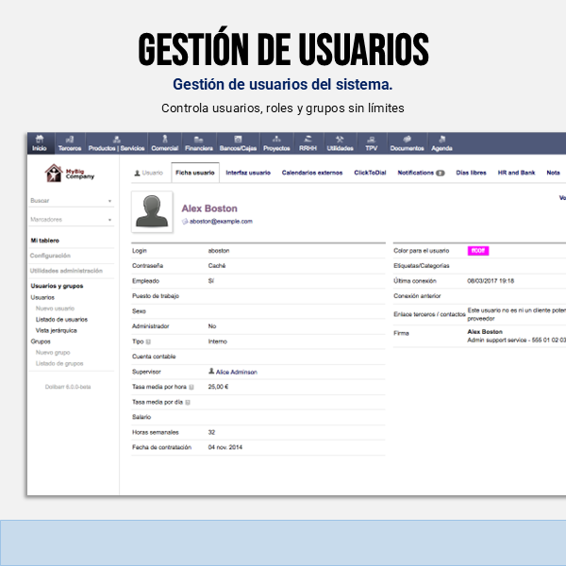
Task: Open Usuarios y grupos section
Action: (57, 286)
